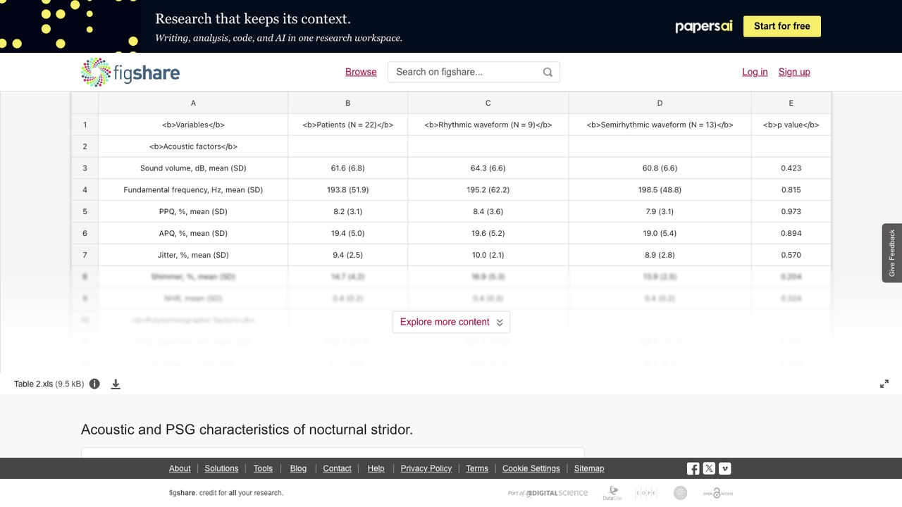
Task: Open fullscreen view of the table
Action: point(884,384)
